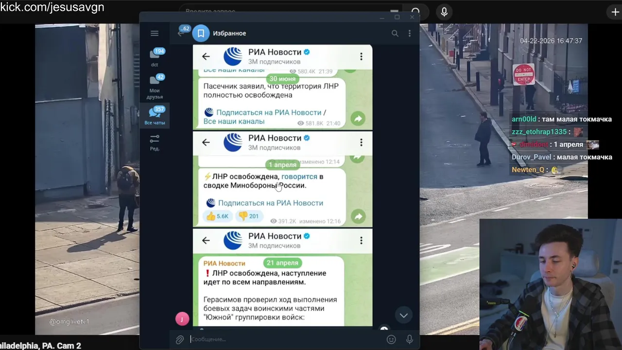Start voice message with microphone icon
This screenshot has height=350, width=622.
coord(409,339)
